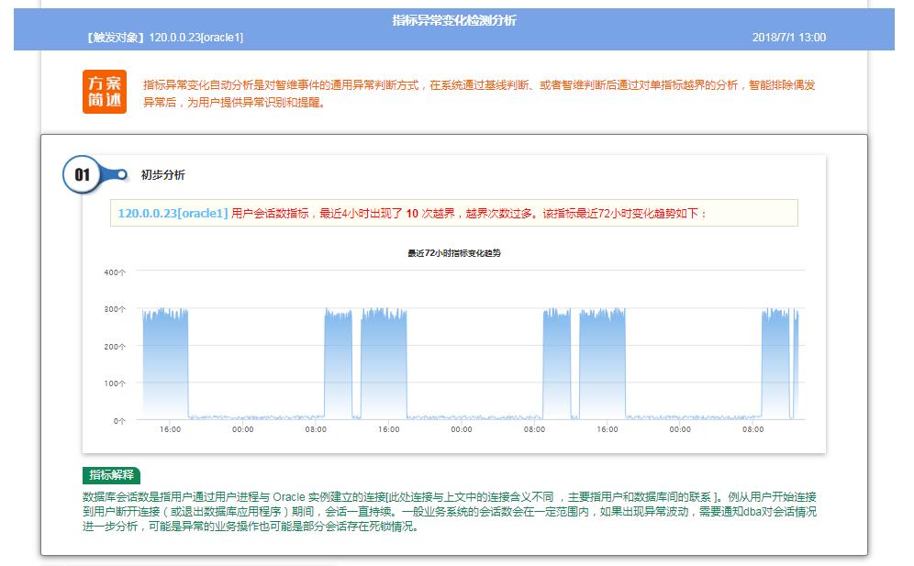Select the 200个 y-axis label
Image resolution: width=914 pixels, height=566 pixels.
pyautogui.click(x=116, y=347)
